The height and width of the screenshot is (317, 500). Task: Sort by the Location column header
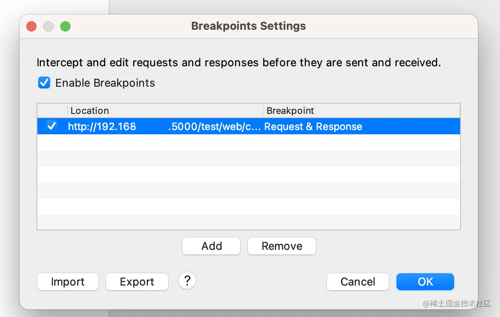click(x=165, y=111)
